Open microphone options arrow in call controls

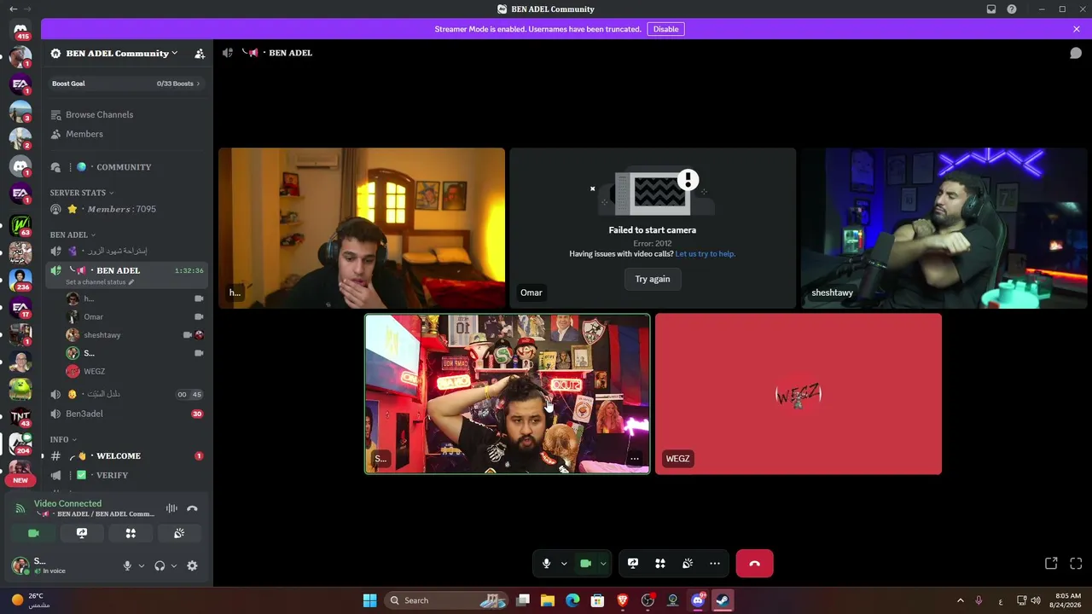point(564,564)
